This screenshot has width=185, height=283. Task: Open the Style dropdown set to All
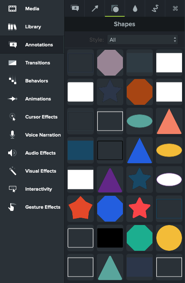click(x=143, y=40)
